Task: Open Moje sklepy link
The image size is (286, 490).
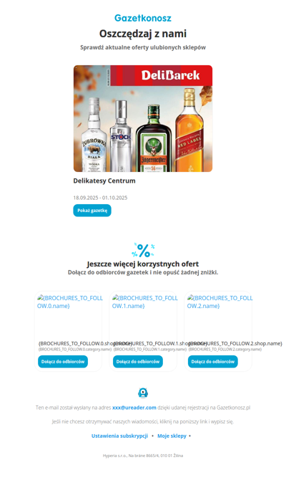Action: (x=172, y=436)
